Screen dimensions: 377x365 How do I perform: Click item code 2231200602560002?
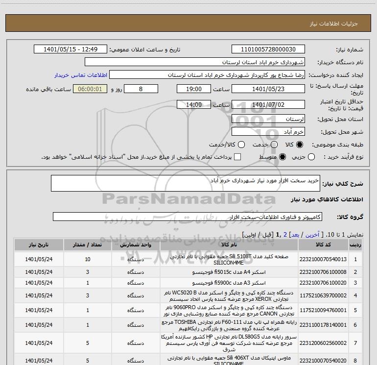coord(323,343)
